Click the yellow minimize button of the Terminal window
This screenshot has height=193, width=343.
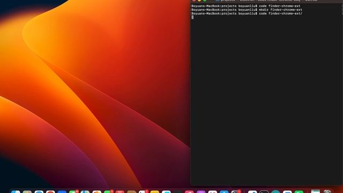[199, 1]
